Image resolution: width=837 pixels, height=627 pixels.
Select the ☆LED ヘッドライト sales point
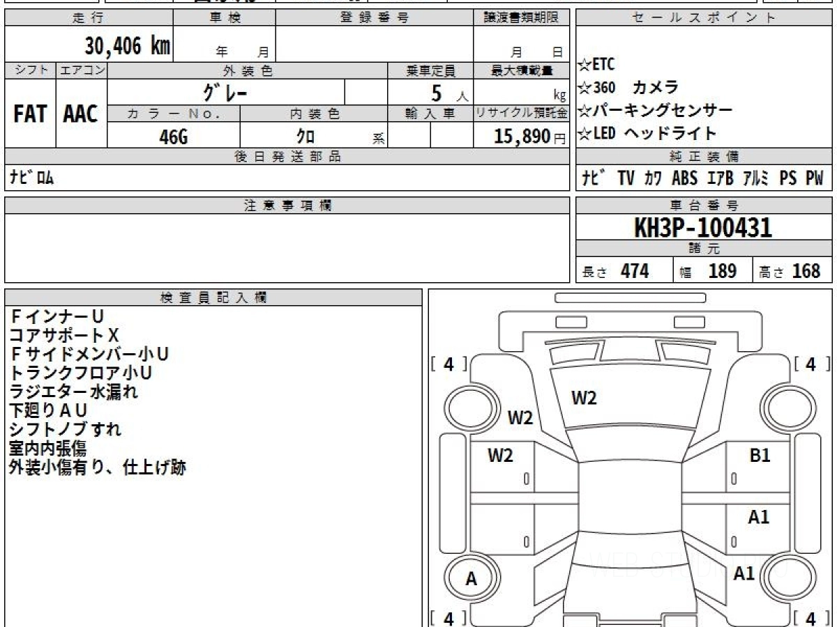[648, 133]
